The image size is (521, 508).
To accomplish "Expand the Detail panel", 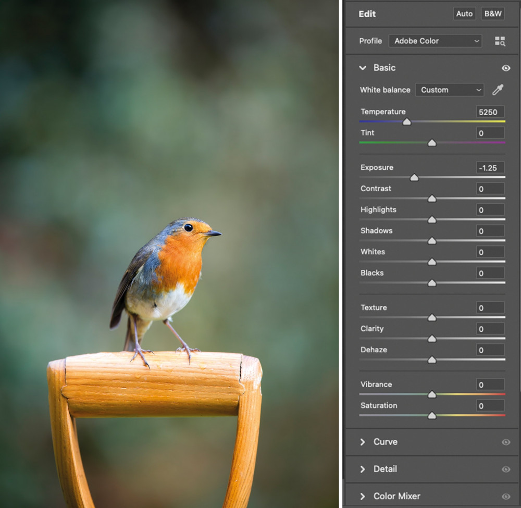I will [363, 469].
